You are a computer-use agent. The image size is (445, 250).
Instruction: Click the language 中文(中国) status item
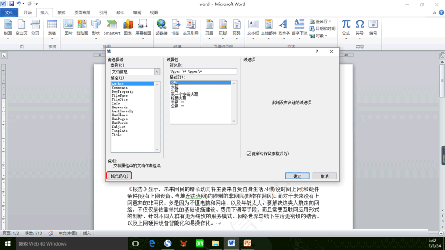coord(68,233)
